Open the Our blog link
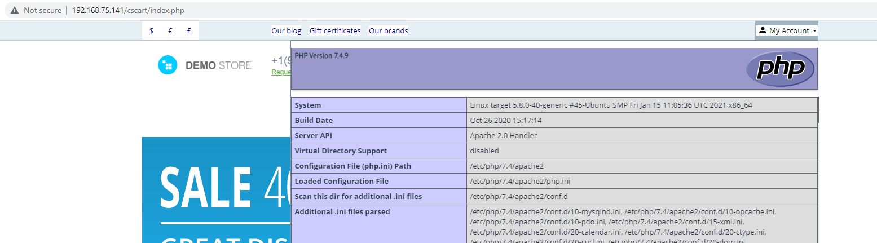The image size is (877, 243). (x=287, y=31)
